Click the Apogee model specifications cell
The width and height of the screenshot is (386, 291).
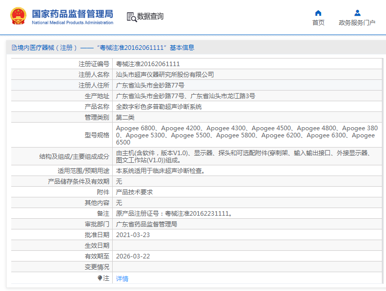tap(246, 135)
